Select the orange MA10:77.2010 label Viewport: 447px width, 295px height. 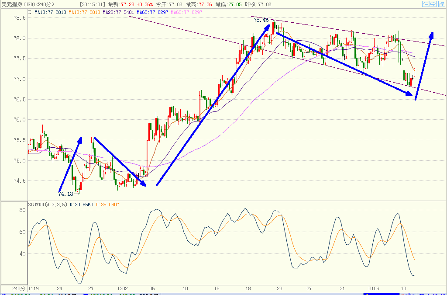[84, 13]
